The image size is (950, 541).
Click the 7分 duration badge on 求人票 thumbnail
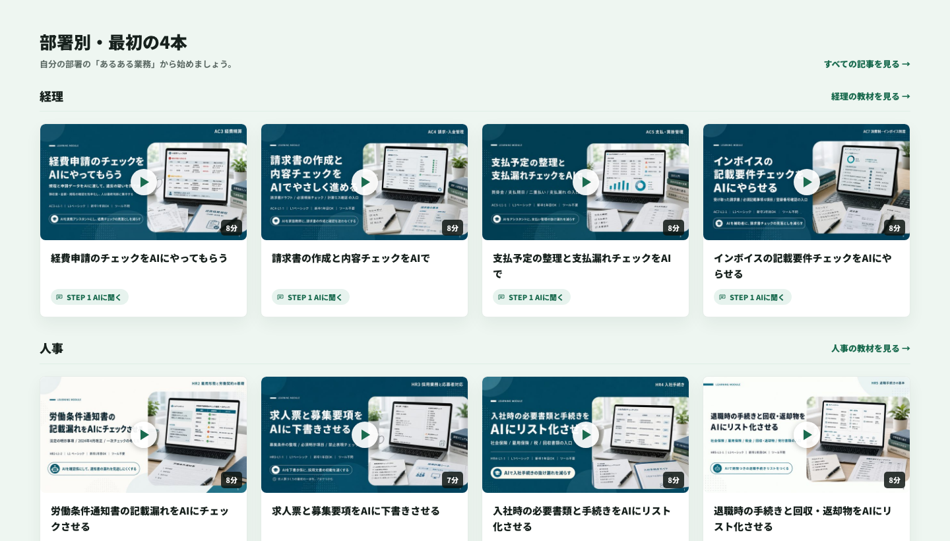[453, 480]
